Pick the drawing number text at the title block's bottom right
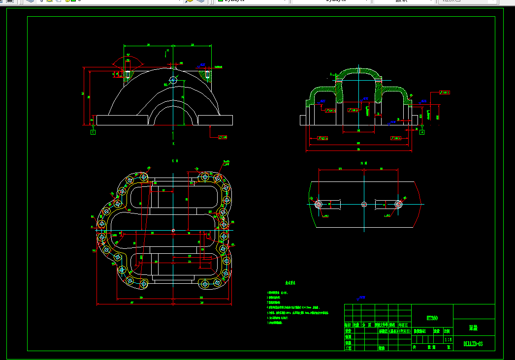 [473, 344]
